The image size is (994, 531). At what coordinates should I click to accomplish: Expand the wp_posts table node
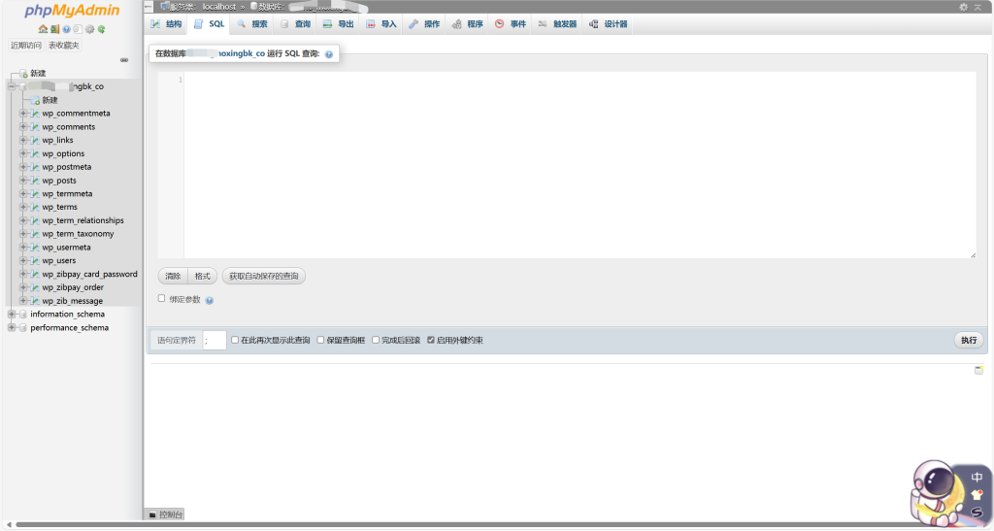(23, 181)
